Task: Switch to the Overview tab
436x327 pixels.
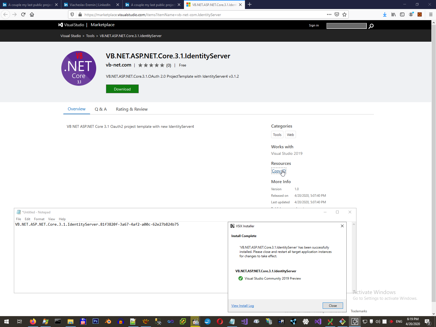Action: (x=77, y=109)
